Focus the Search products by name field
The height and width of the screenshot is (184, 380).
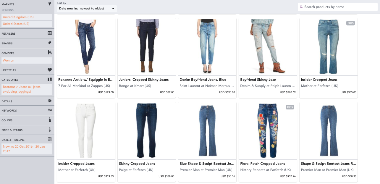338,7
